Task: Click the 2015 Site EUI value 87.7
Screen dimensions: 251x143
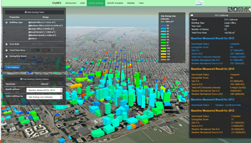Action: click(x=237, y=50)
